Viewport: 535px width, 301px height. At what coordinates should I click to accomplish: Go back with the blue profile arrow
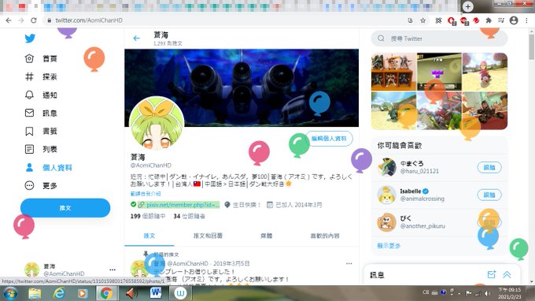click(136, 39)
